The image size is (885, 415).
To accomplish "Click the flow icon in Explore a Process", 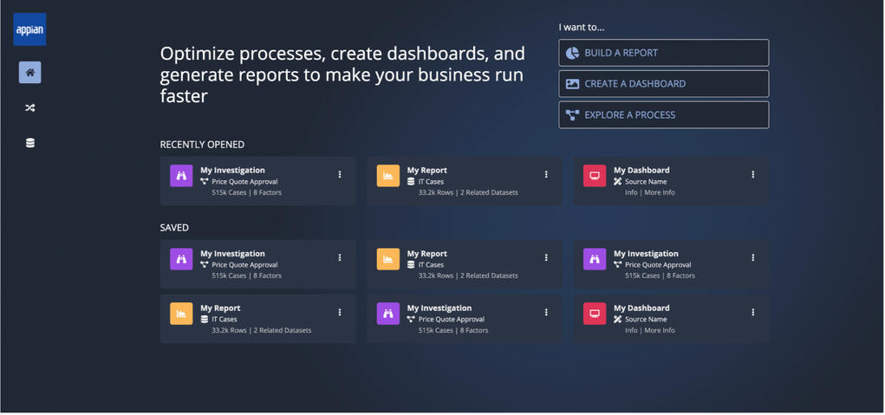I will pos(572,115).
